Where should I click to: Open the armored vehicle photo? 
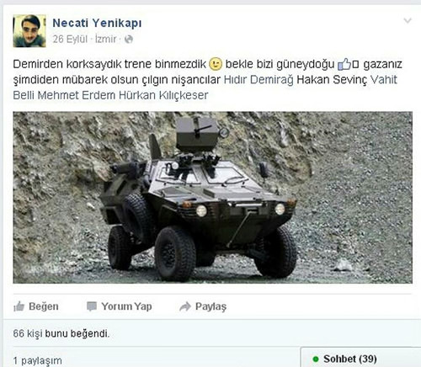[x=212, y=198]
